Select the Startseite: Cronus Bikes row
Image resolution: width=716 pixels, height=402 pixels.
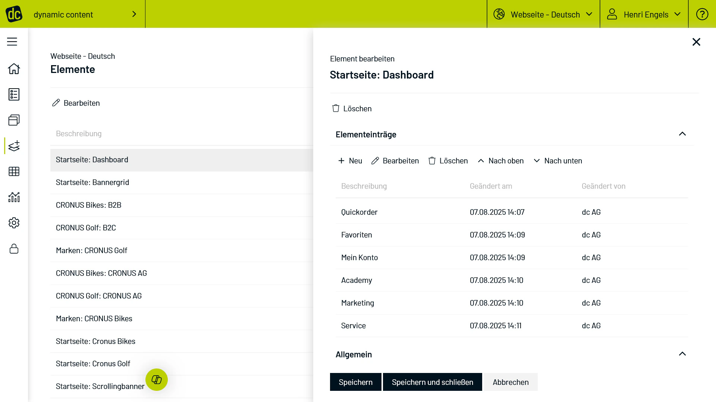pyautogui.click(x=182, y=341)
